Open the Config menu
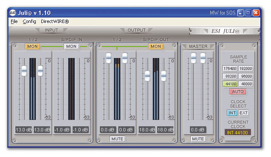 coord(29,21)
